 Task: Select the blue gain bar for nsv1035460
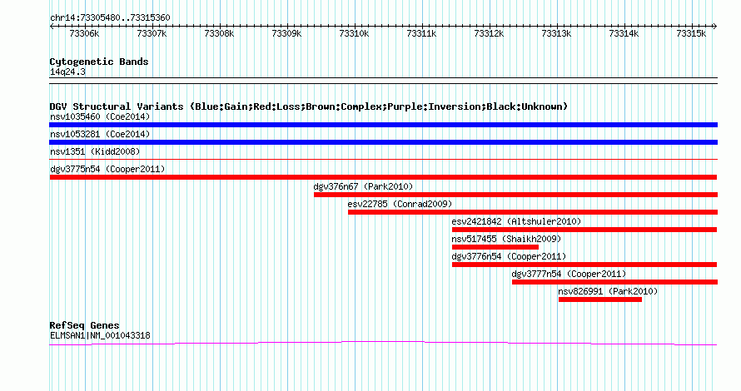point(383,125)
